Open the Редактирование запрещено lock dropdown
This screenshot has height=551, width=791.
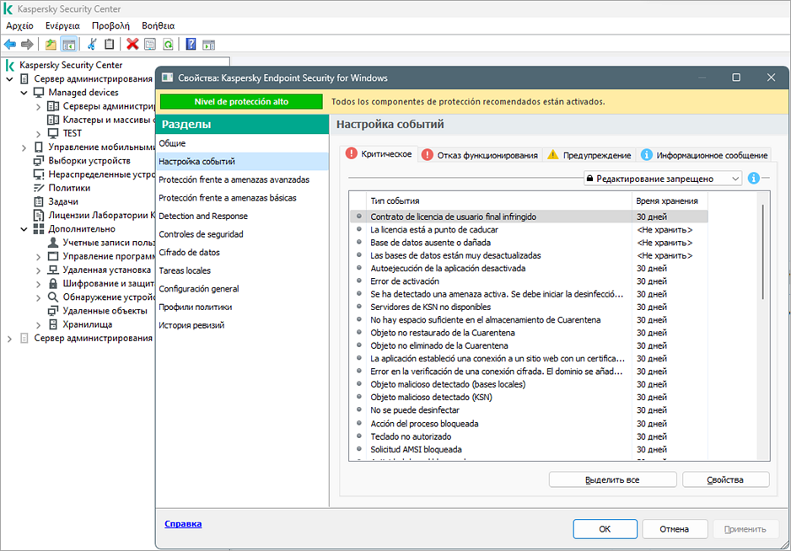pos(663,179)
